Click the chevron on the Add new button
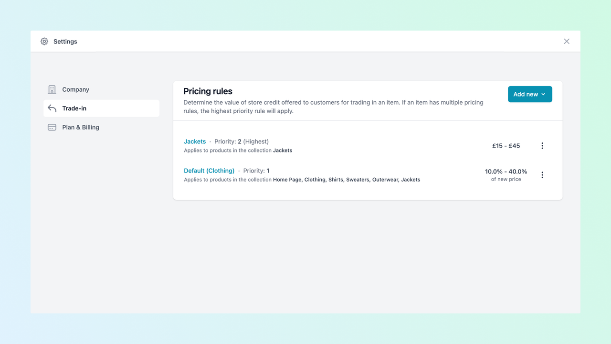 (x=543, y=94)
